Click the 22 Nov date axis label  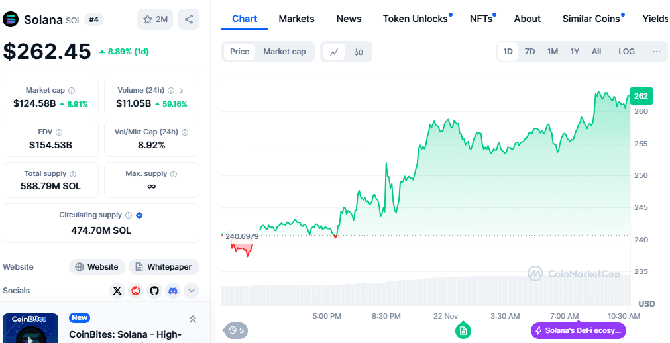coord(445,316)
